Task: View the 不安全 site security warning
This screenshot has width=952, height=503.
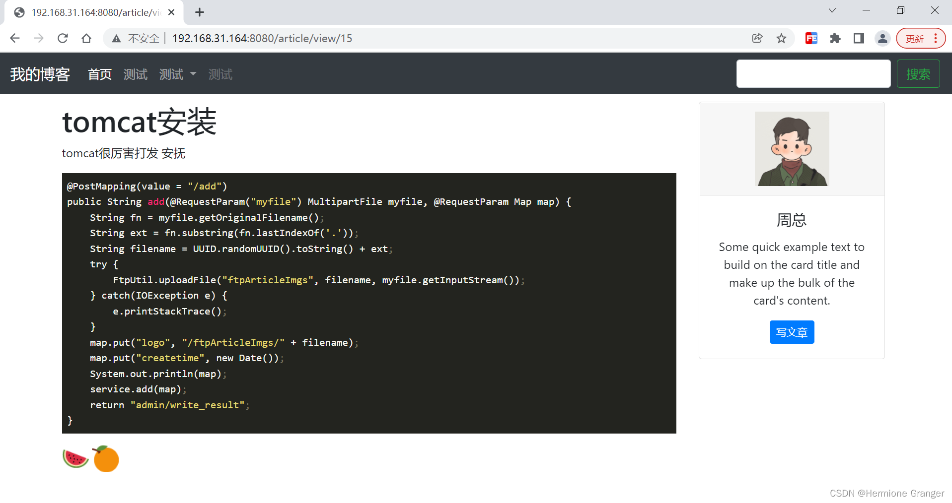Action: coord(136,38)
